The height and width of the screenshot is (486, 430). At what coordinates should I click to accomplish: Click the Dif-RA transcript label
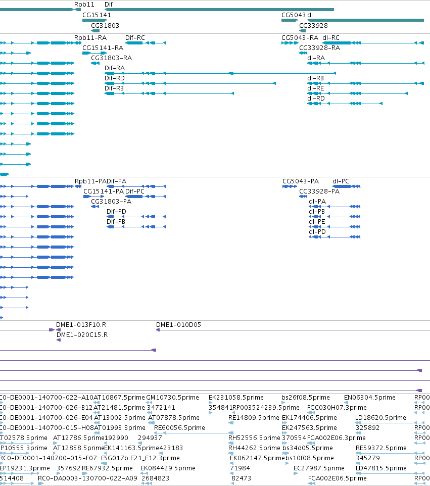114,68
